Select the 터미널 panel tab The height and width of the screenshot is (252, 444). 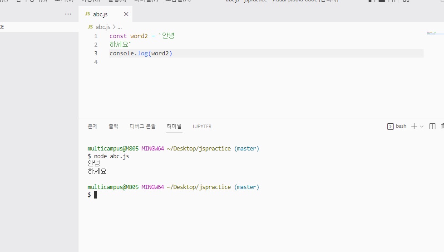tap(174, 126)
